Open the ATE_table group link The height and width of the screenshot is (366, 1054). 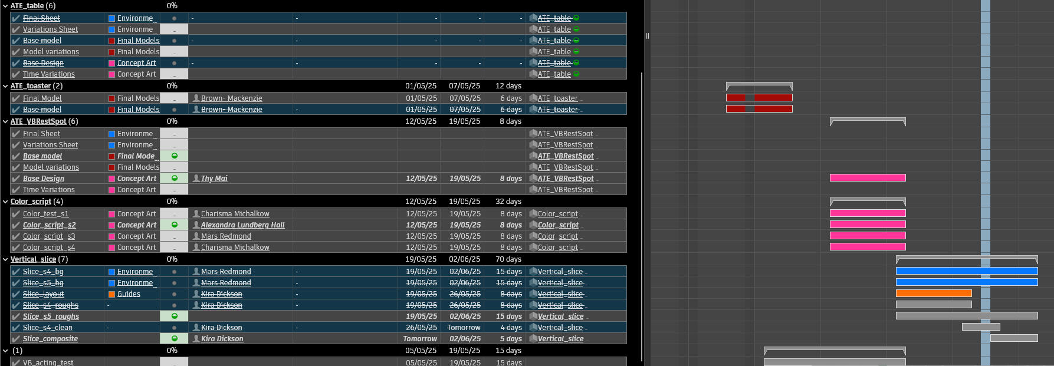27,6
